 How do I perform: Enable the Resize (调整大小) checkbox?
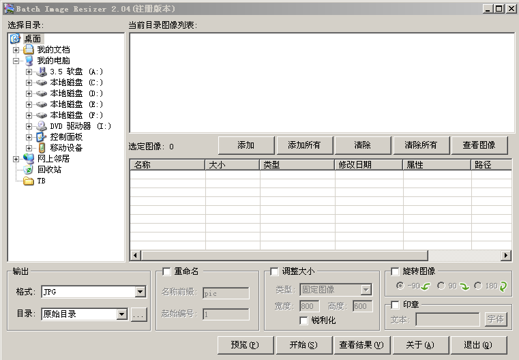click(x=274, y=271)
